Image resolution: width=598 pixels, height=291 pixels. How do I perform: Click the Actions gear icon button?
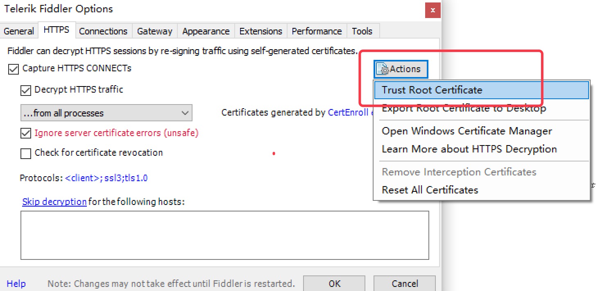click(x=401, y=69)
